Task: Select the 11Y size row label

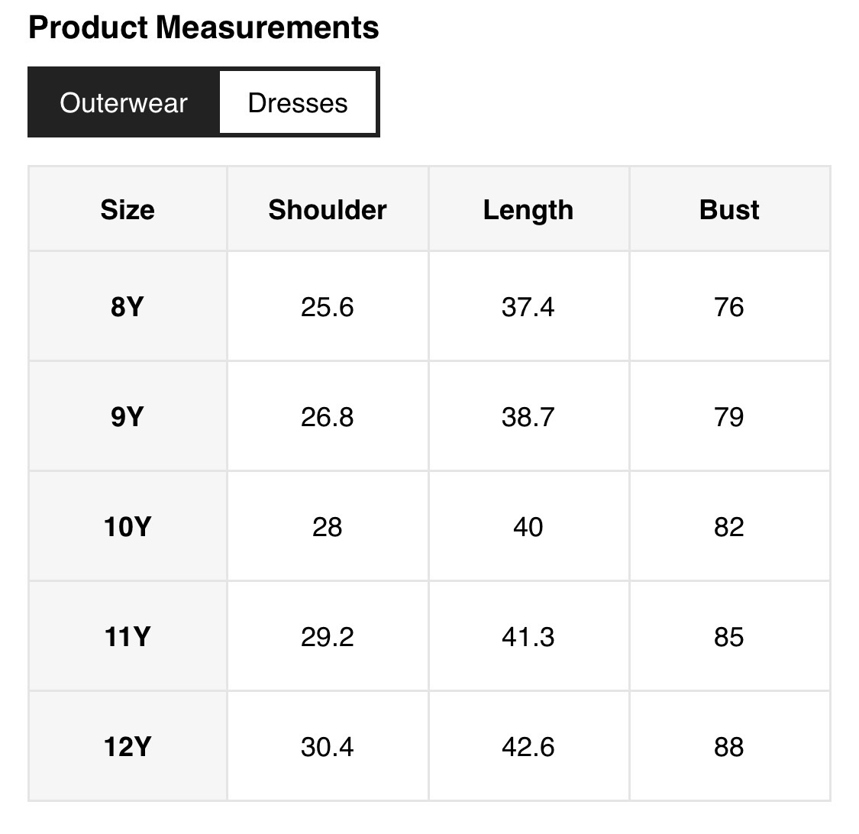Action: point(128,637)
